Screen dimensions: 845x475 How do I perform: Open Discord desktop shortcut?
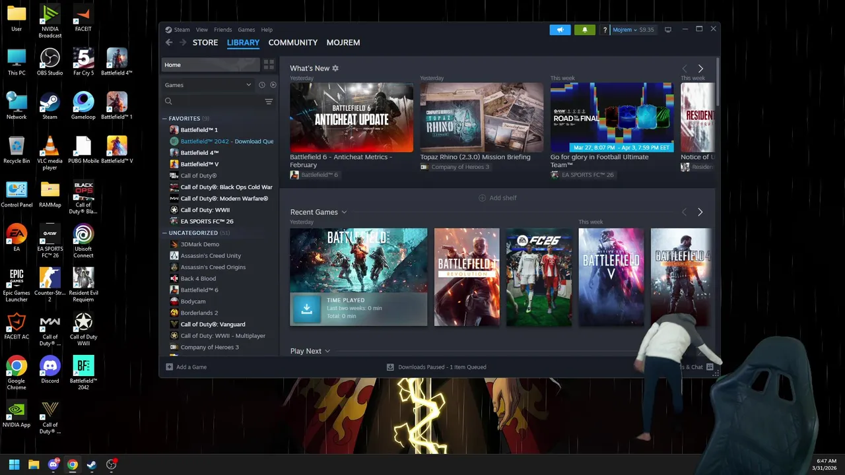50,370
